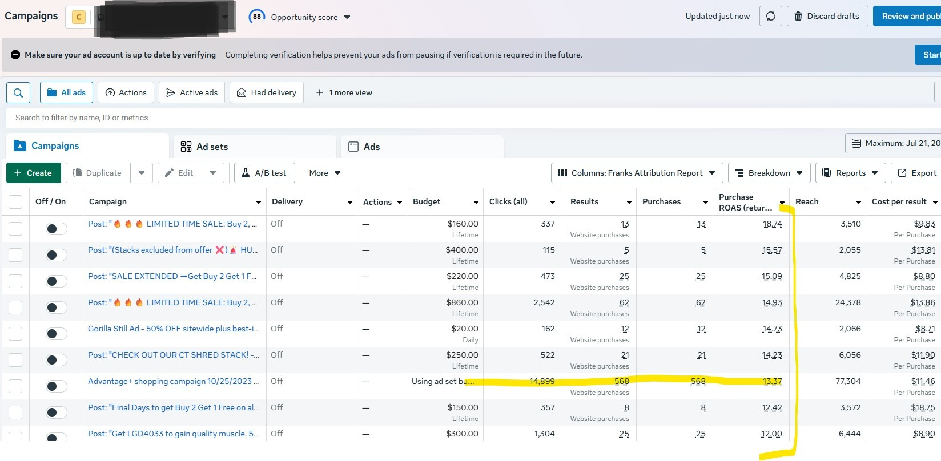Viewport: 941px width, 461px height.
Task: Open the date range selector
Action: (893, 143)
